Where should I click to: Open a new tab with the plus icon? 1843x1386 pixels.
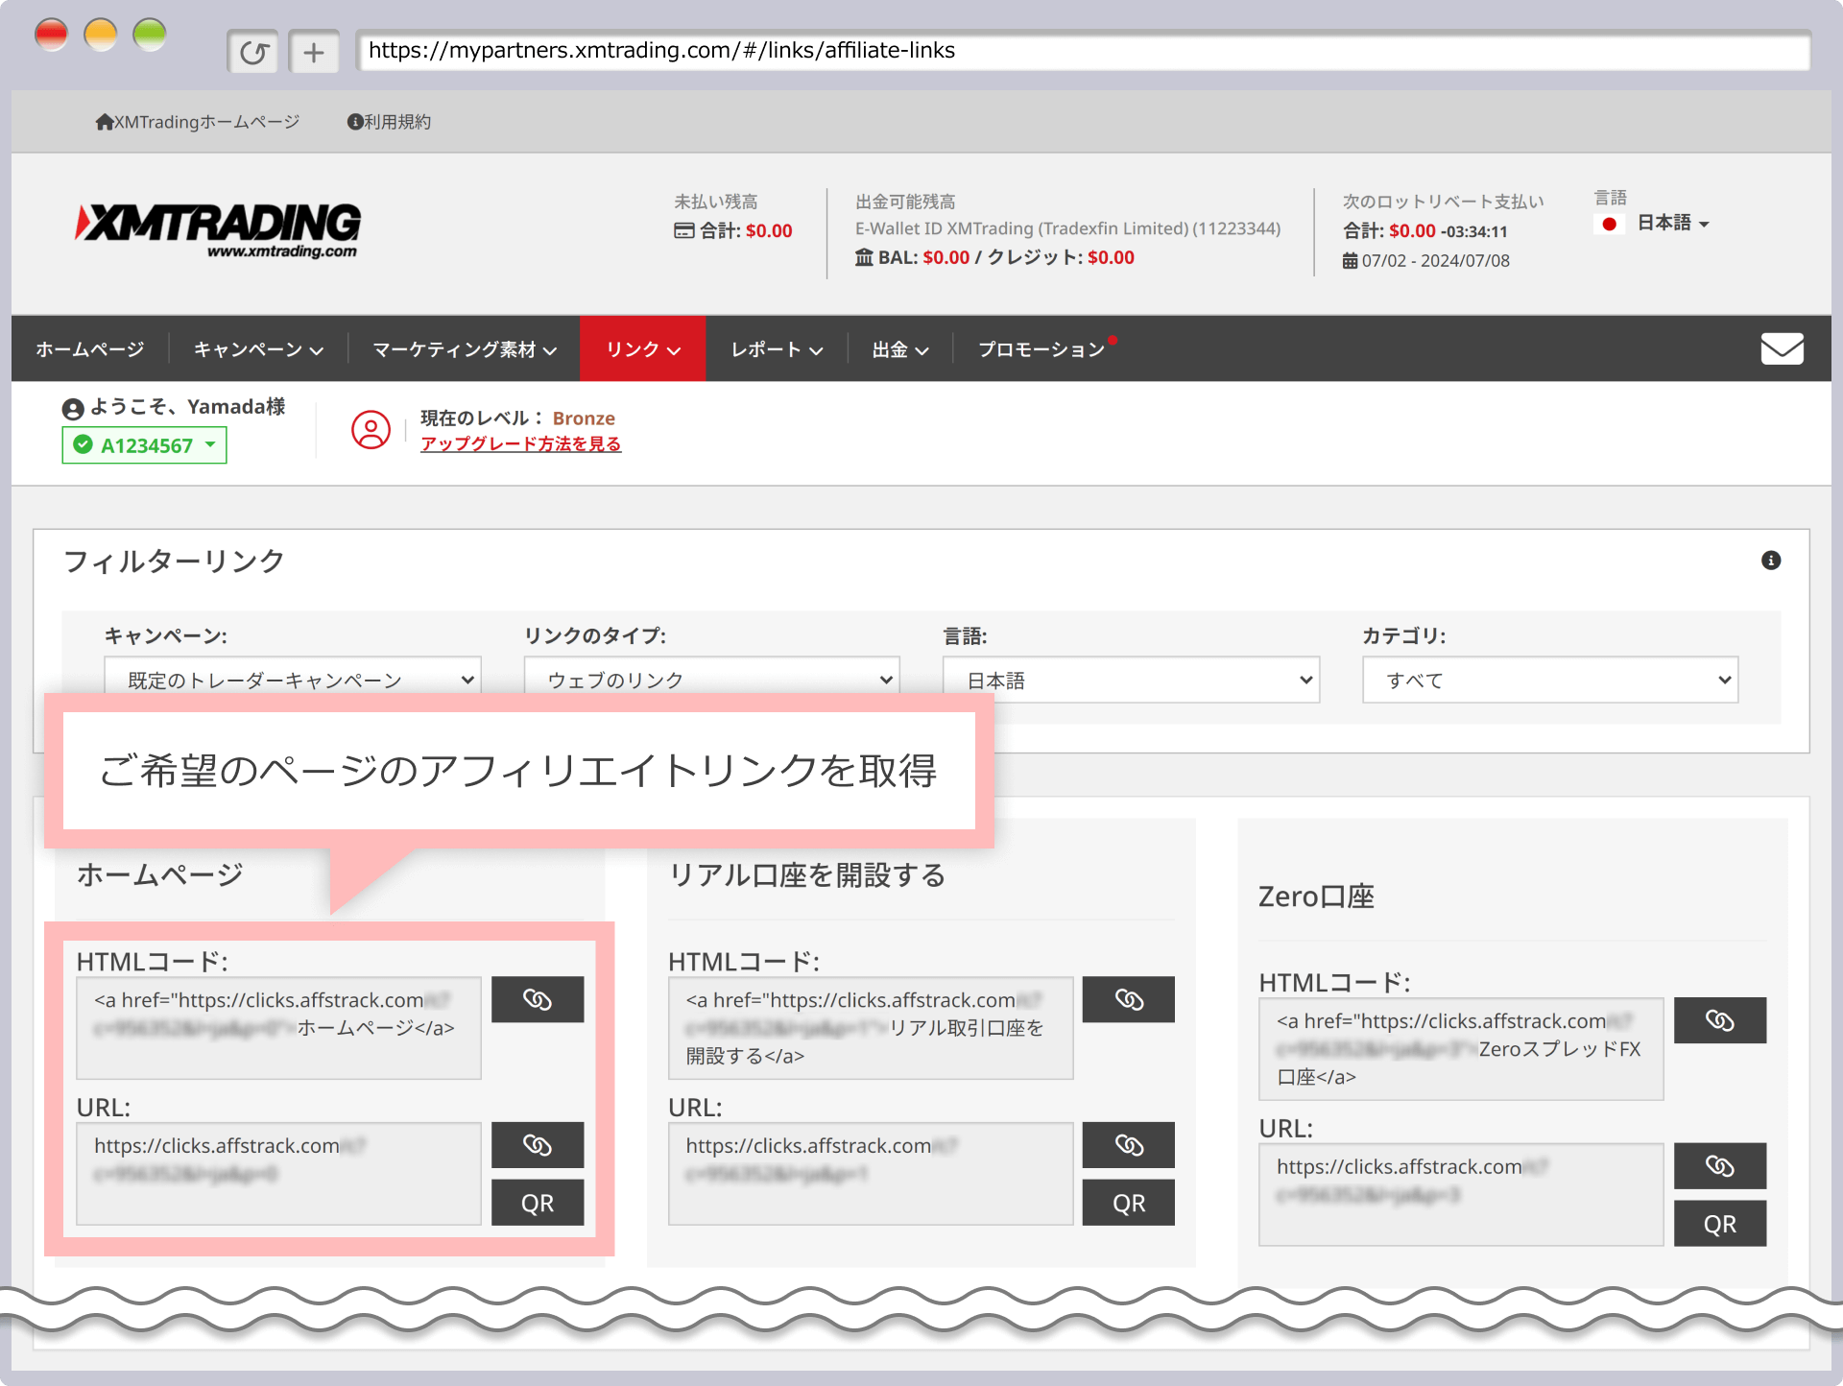tap(314, 52)
